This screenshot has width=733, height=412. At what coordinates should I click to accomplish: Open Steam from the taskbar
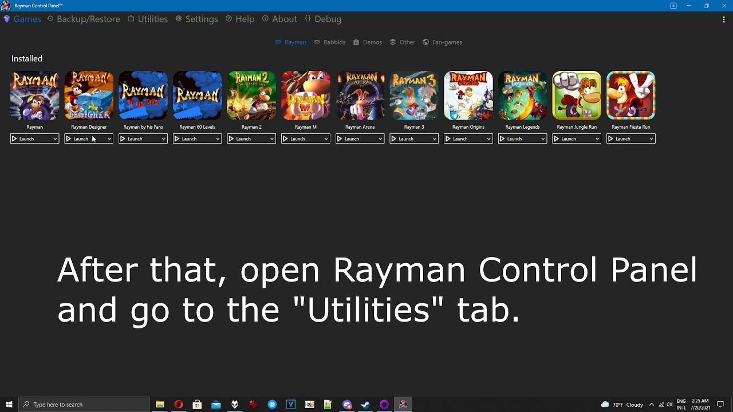click(365, 405)
